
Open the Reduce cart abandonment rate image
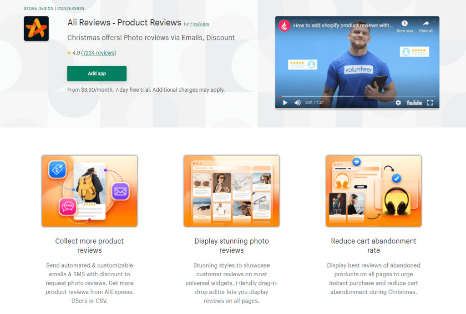click(x=374, y=191)
